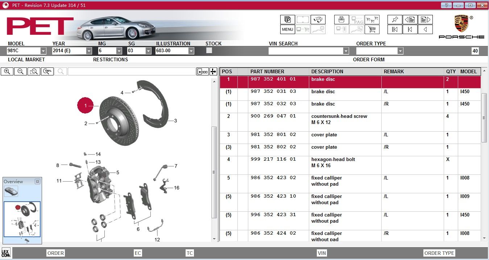This screenshot has height=260, width=489.
Task: Click the PART NUMBER column header
Action: (x=278, y=71)
